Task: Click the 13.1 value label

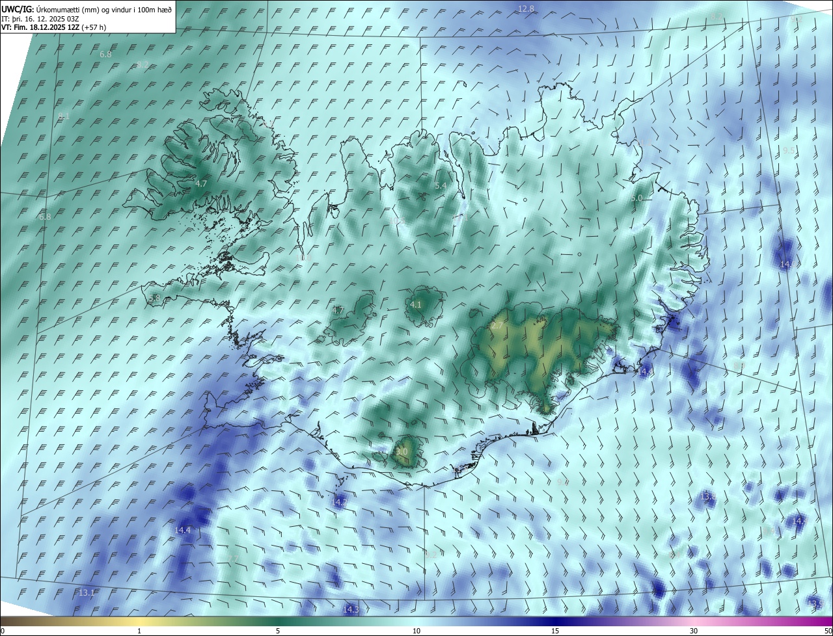Action: tap(87, 593)
